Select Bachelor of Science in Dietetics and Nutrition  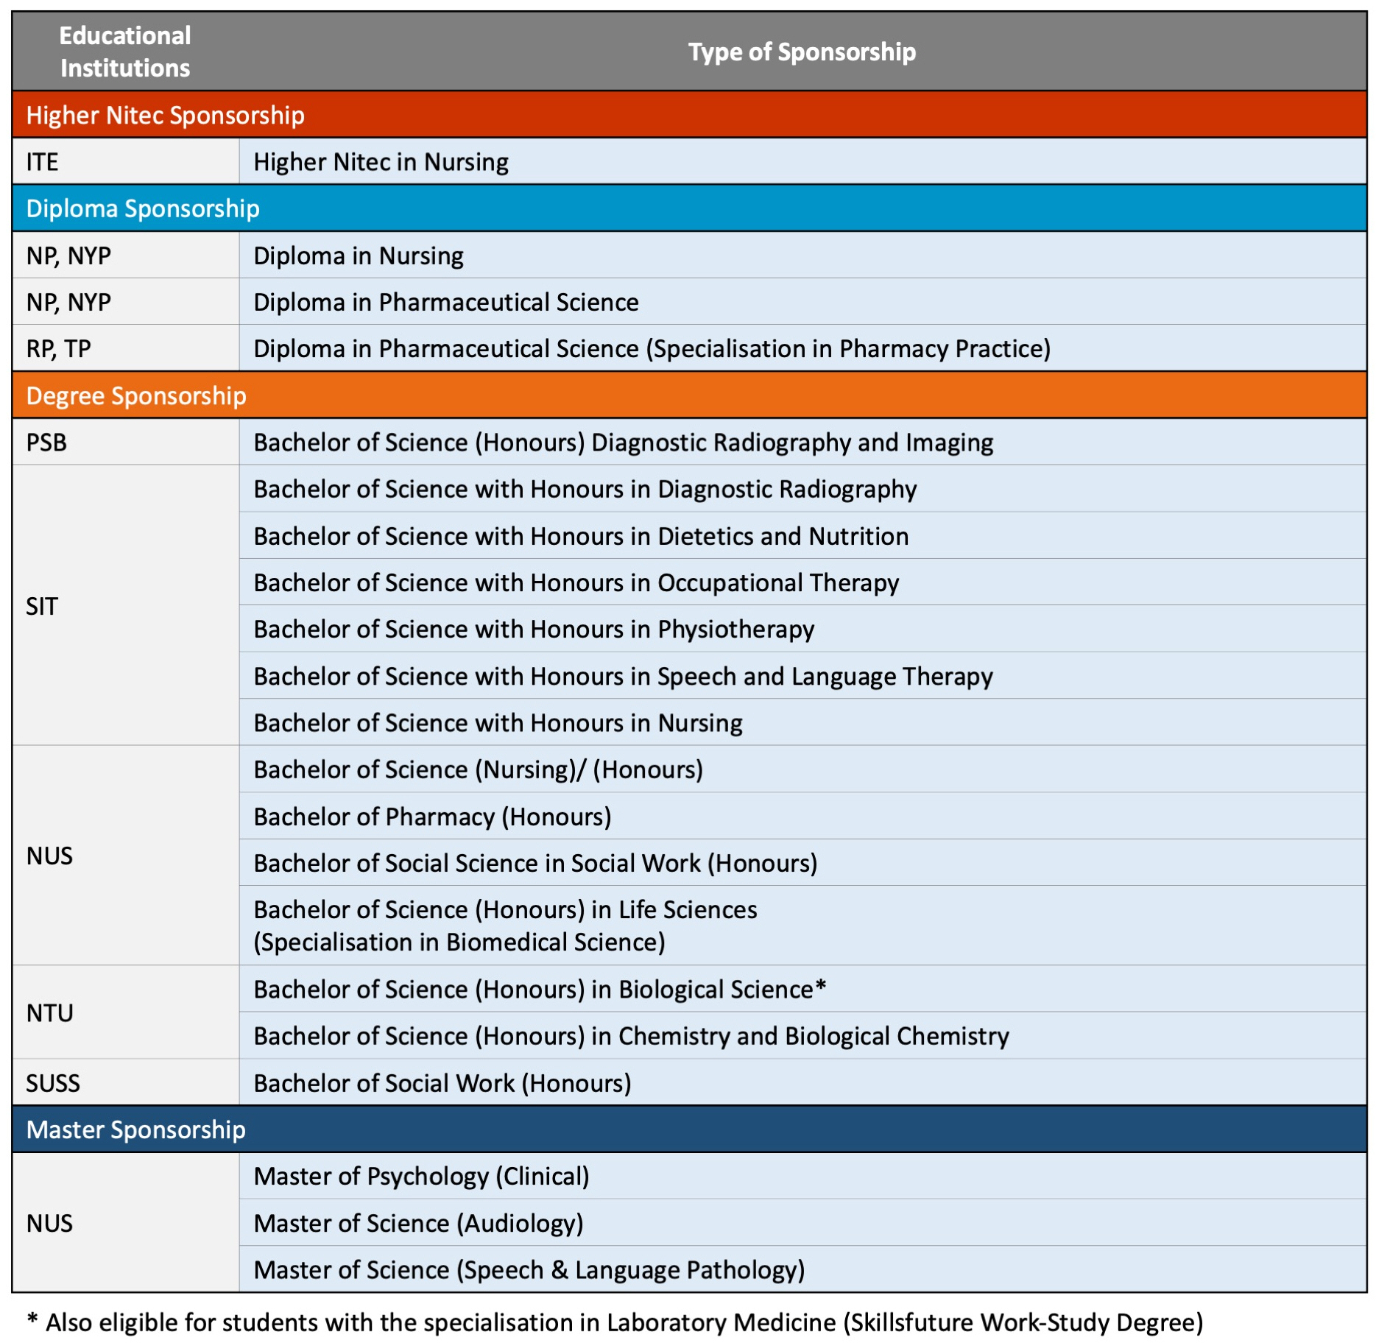pos(580,537)
